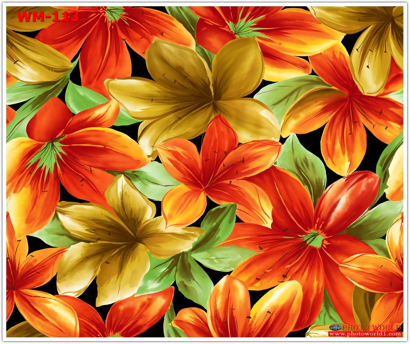Viewport: 410px width, 344px height.
Task: Open the www.photoworld1.com link
Action: point(365,334)
